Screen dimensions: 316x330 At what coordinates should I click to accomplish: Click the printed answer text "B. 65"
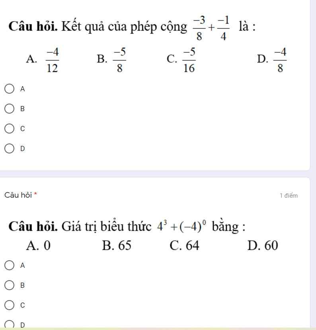tap(116, 245)
